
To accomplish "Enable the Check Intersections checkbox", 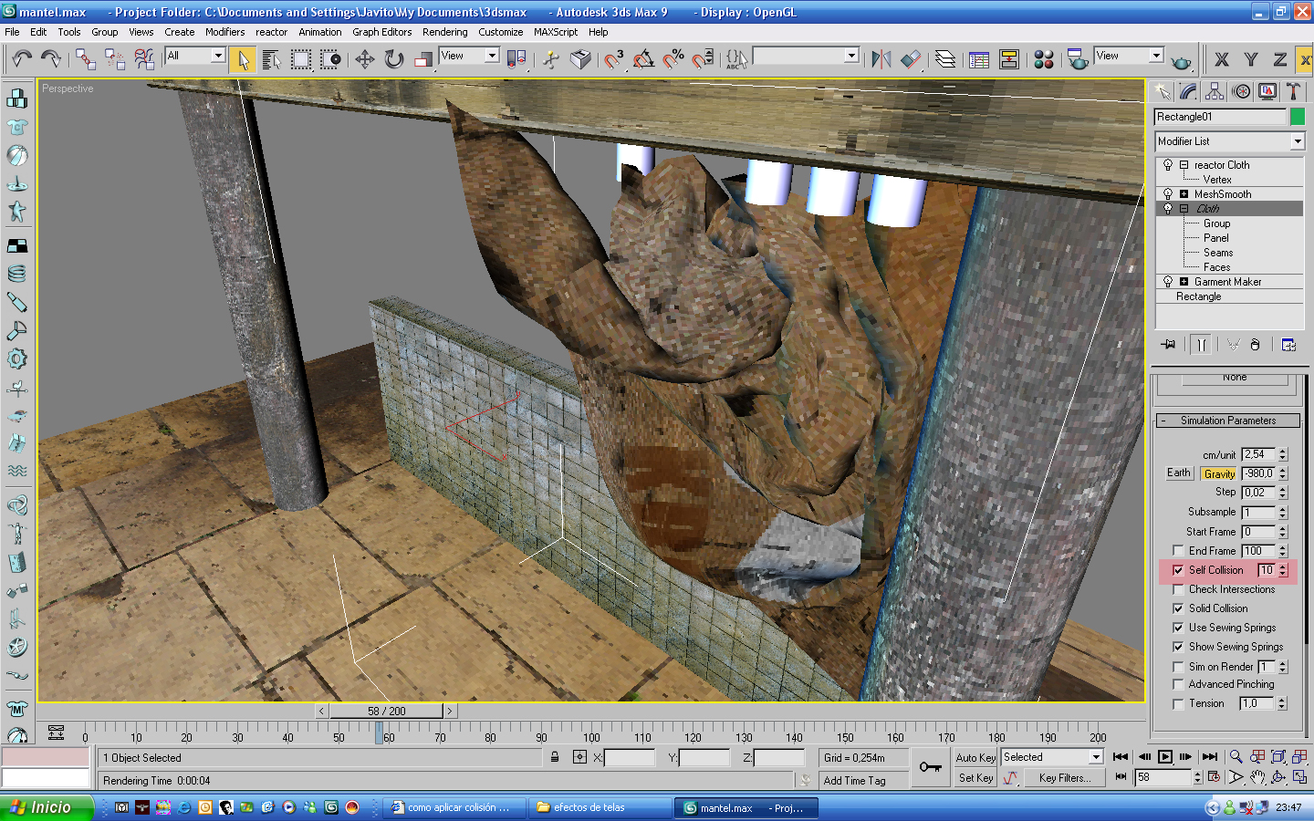I will 1178,589.
